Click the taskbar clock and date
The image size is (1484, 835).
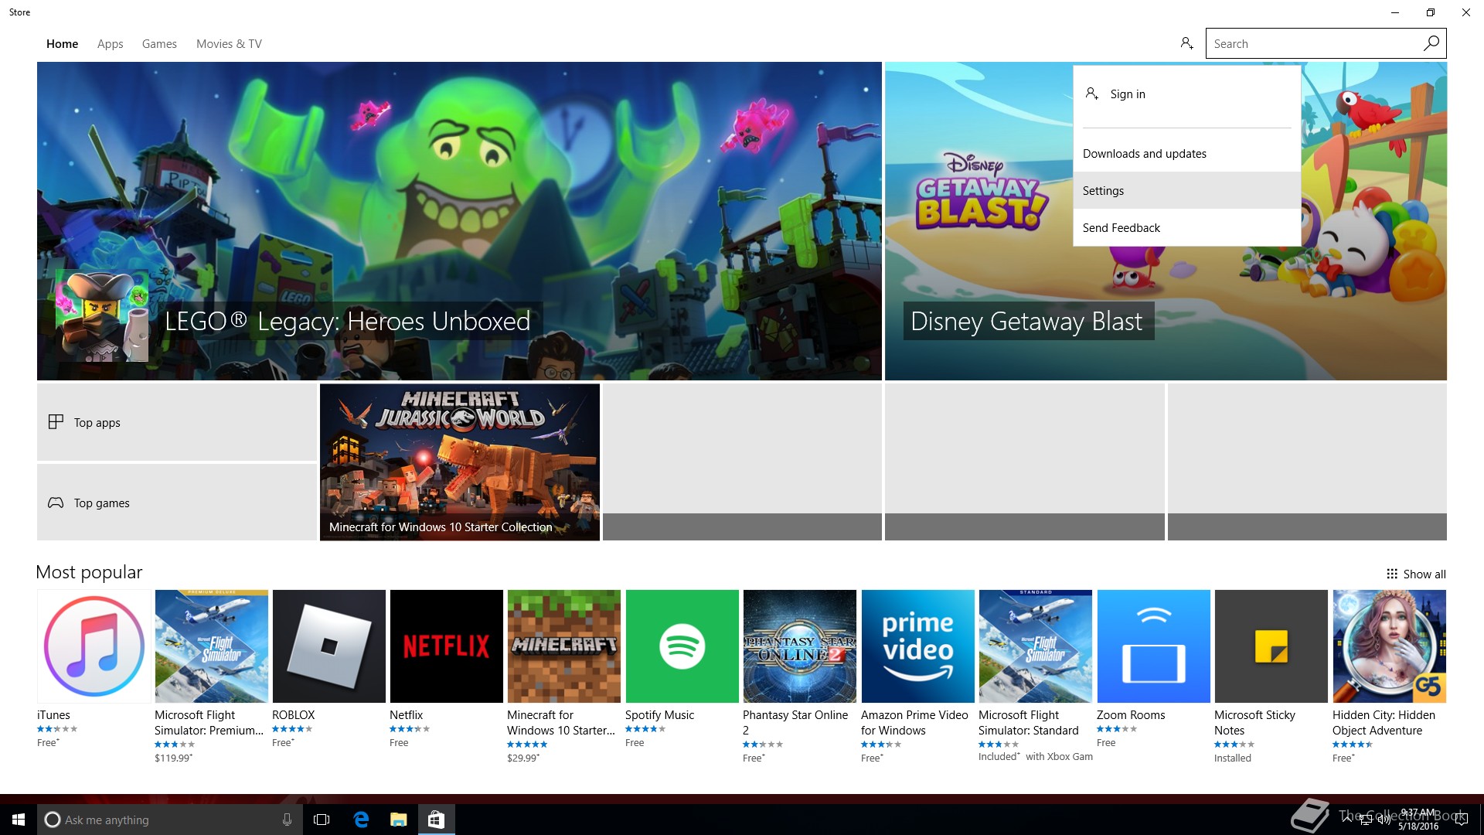(x=1418, y=820)
